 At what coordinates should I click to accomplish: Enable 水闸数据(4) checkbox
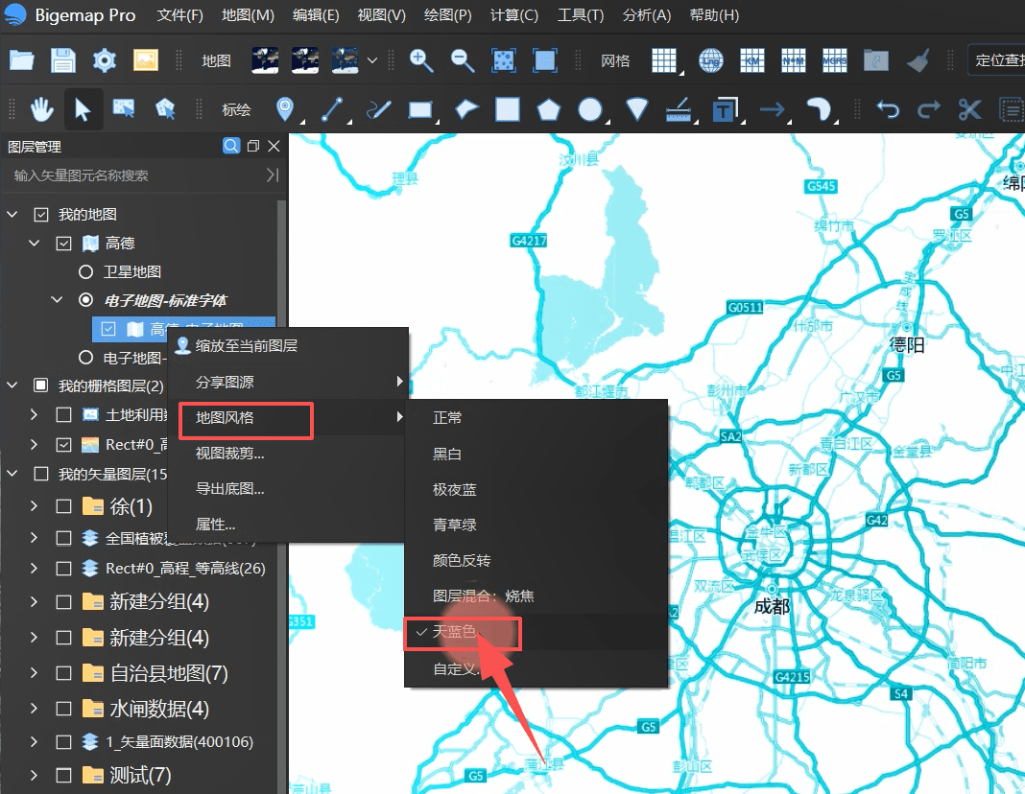[63, 709]
